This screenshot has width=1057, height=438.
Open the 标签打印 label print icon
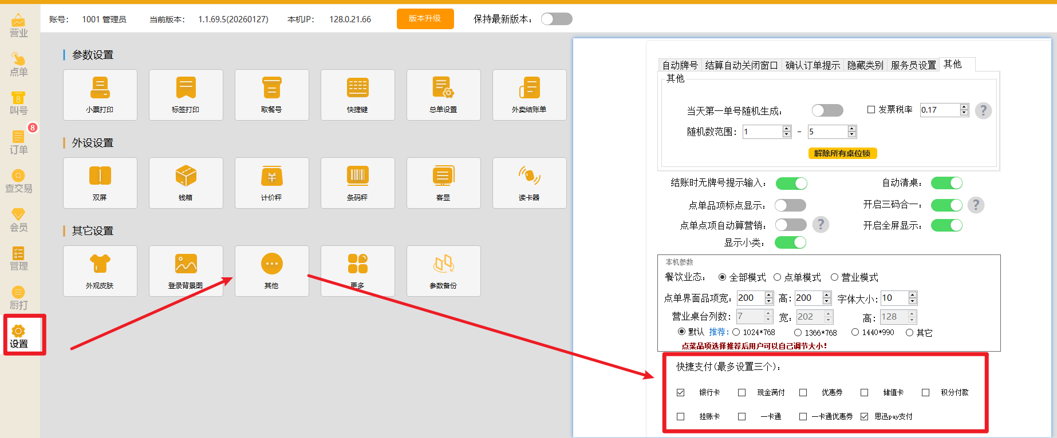point(186,94)
